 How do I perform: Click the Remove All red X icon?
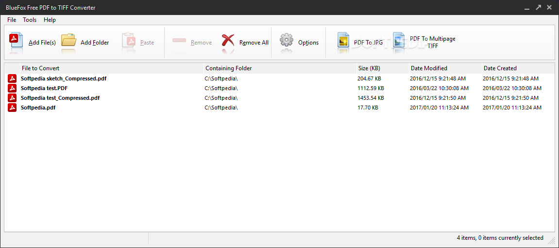click(228, 41)
